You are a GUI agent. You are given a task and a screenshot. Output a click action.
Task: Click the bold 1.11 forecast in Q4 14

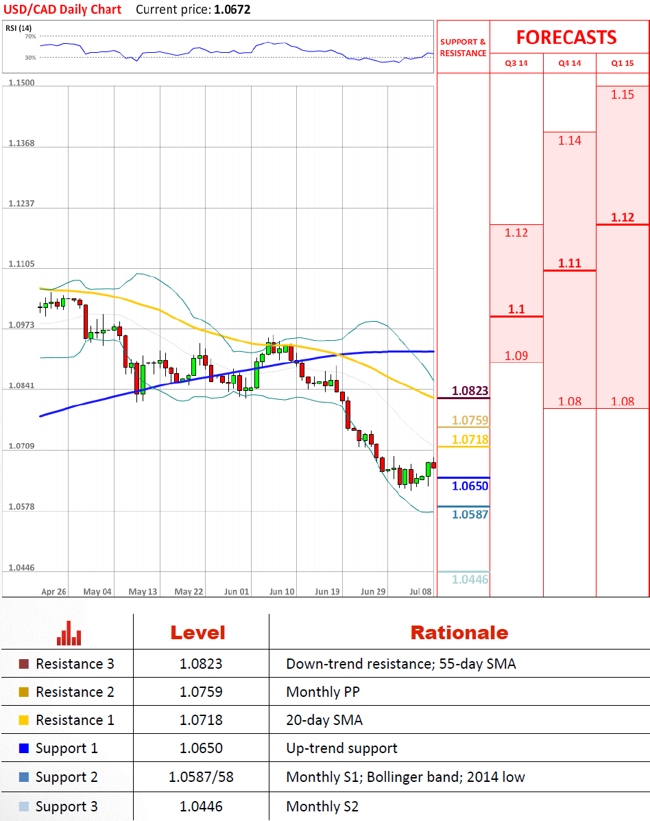click(569, 263)
